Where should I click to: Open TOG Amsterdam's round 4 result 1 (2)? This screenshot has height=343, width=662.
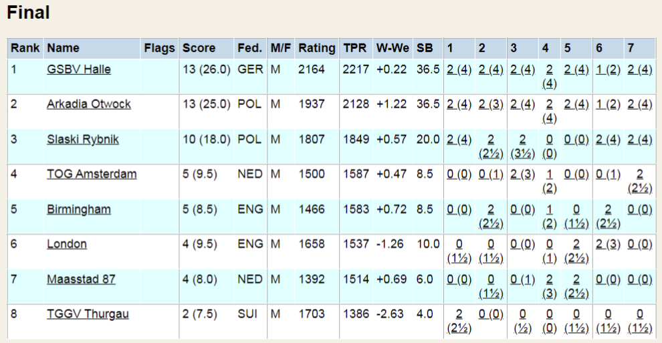[x=549, y=181]
